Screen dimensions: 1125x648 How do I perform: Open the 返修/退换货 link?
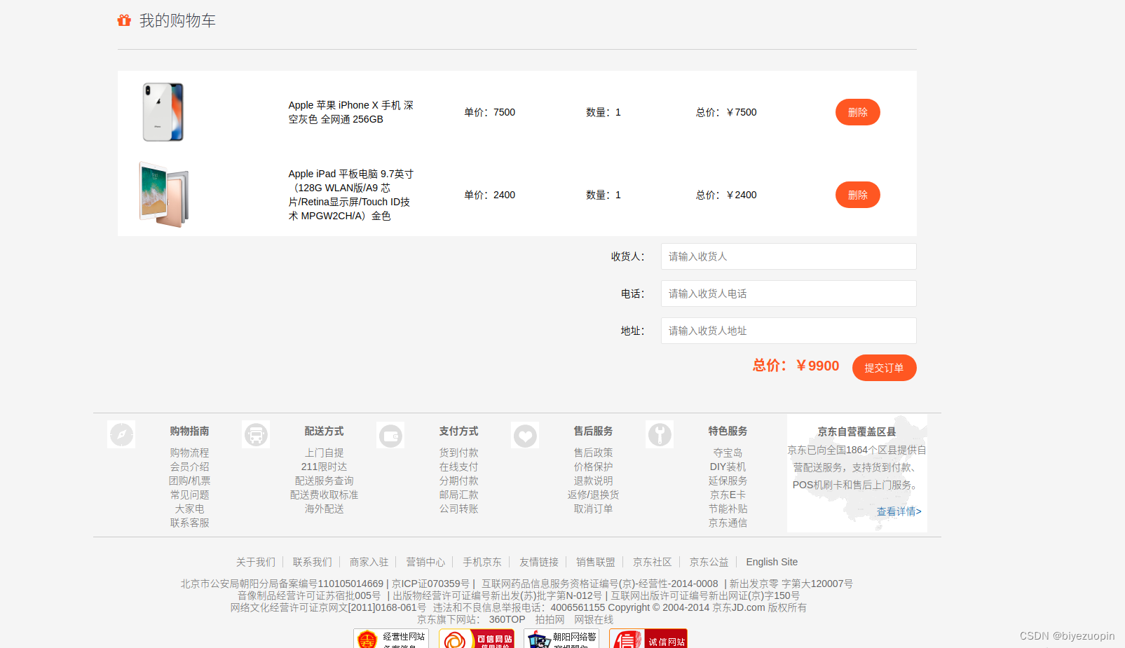click(x=594, y=495)
